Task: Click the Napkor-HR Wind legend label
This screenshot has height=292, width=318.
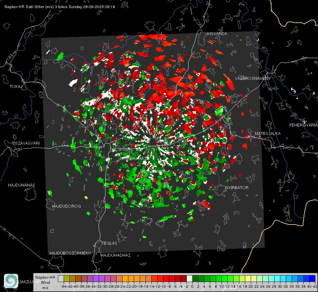Action: point(45,282)
